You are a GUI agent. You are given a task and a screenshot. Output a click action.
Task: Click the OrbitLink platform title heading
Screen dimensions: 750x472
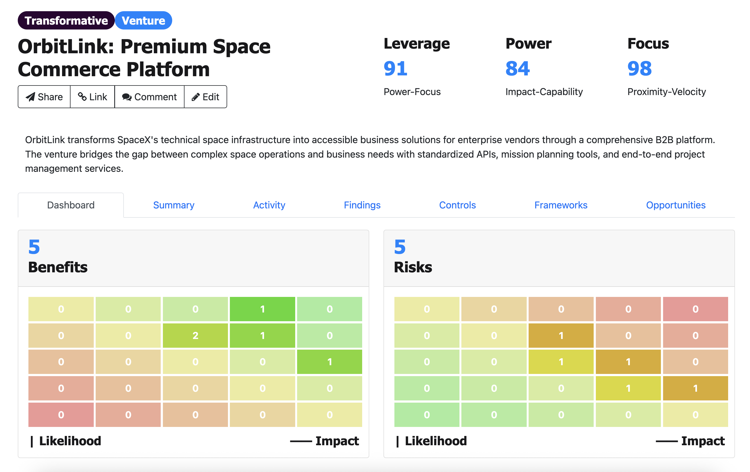coord(144,58)
